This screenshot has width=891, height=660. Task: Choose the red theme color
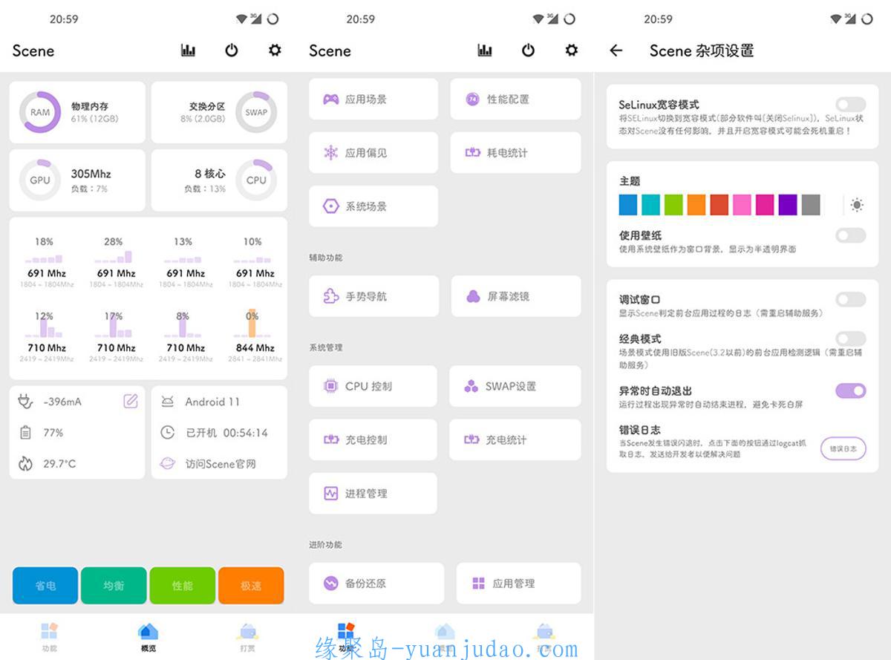[719, 205]
